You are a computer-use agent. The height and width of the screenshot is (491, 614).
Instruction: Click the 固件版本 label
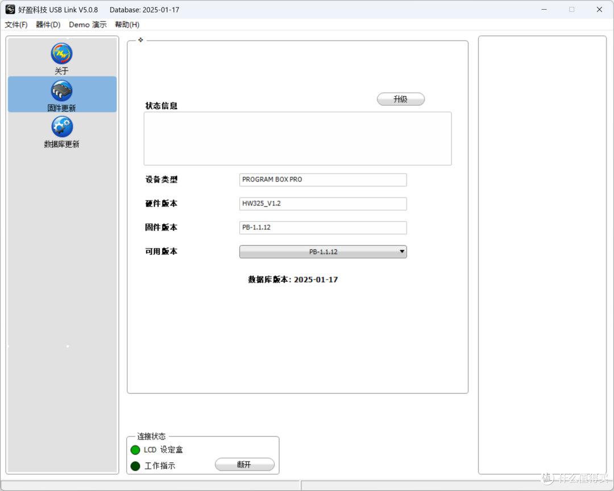point(161,227)
